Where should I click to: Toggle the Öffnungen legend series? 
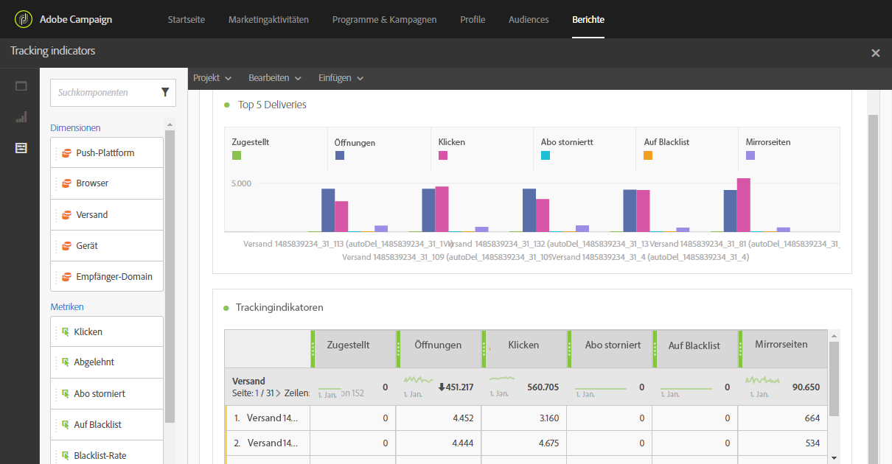click(340, 155)
